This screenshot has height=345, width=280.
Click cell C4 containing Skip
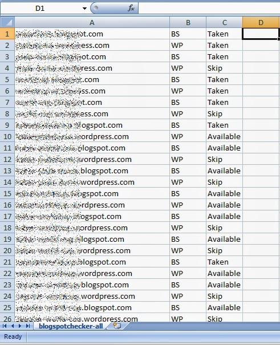[224, 68]
